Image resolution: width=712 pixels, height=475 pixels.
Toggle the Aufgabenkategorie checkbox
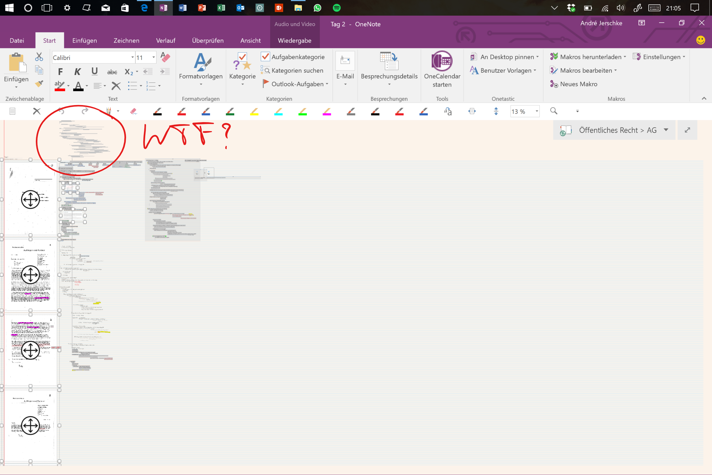point(265,57)
